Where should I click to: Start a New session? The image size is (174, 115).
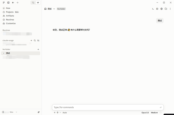[8, 8]
